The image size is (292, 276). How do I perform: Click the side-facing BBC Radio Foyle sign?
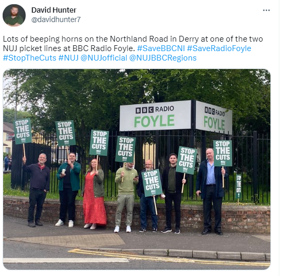coord(214,118)
